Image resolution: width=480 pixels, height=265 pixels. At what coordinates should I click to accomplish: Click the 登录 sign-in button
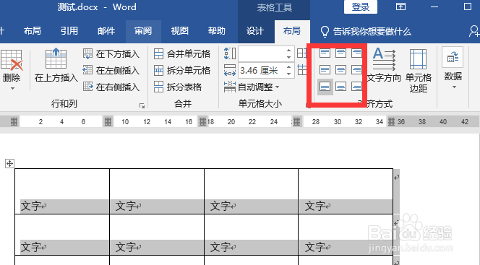tap(360, 6)
